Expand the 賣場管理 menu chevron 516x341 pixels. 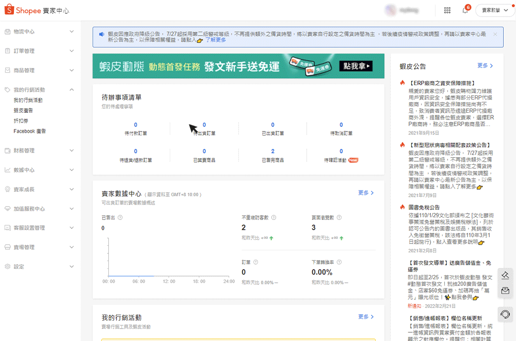pos(72,247)
